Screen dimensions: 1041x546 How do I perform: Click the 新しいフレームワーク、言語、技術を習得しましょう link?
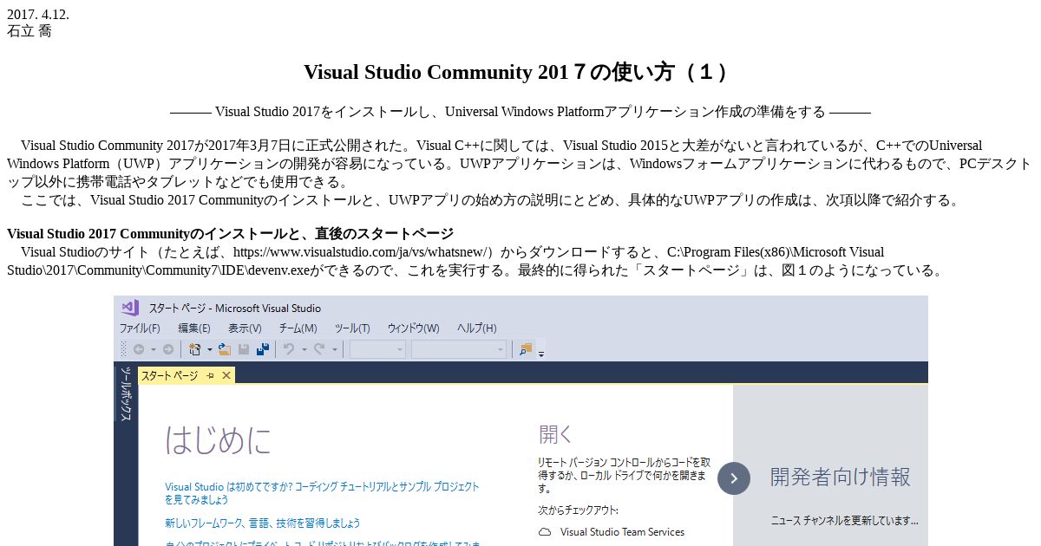pyautogui.click(x=263, y=523)
